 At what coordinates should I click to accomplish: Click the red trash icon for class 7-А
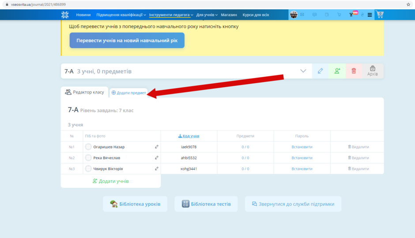[354, 71]
